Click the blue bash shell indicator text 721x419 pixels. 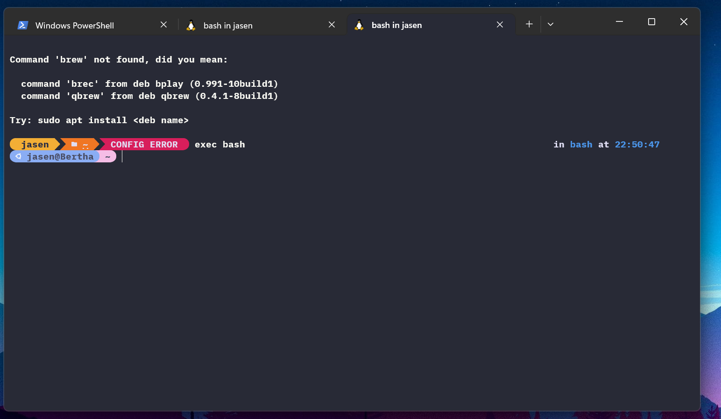(x=581, y=144)
